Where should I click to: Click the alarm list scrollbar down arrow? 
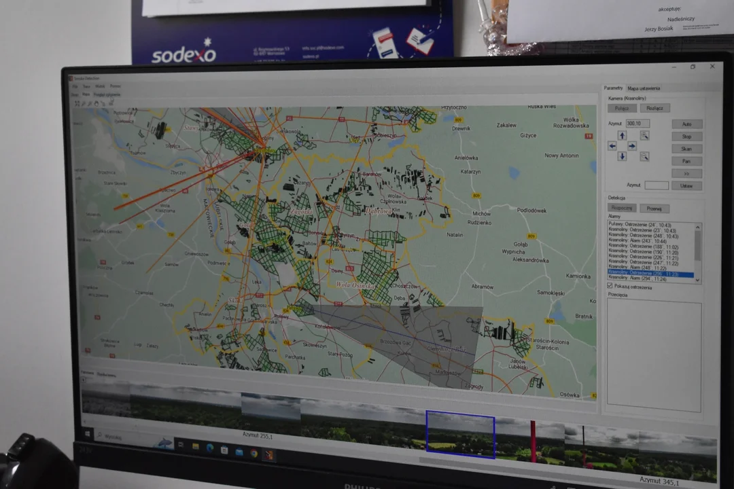[698, 280]
